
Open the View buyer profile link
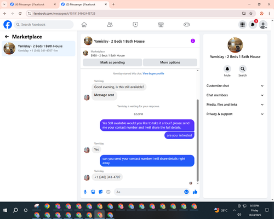pos(153,73)
